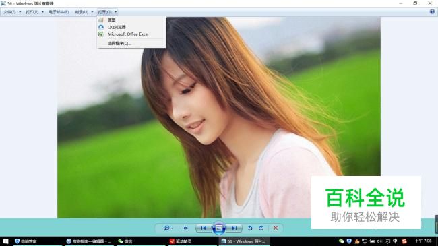This screenshot has height=246, width=438.
Task: Open the zoom magnifier control
Action: click(166, 228)
